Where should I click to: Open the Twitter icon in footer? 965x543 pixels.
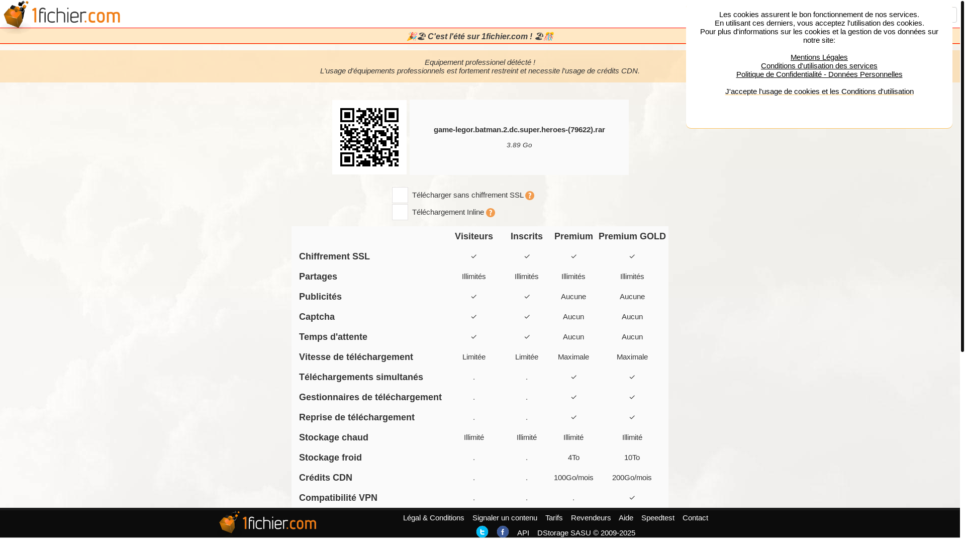pyautogui.click(x=482, y=532)
